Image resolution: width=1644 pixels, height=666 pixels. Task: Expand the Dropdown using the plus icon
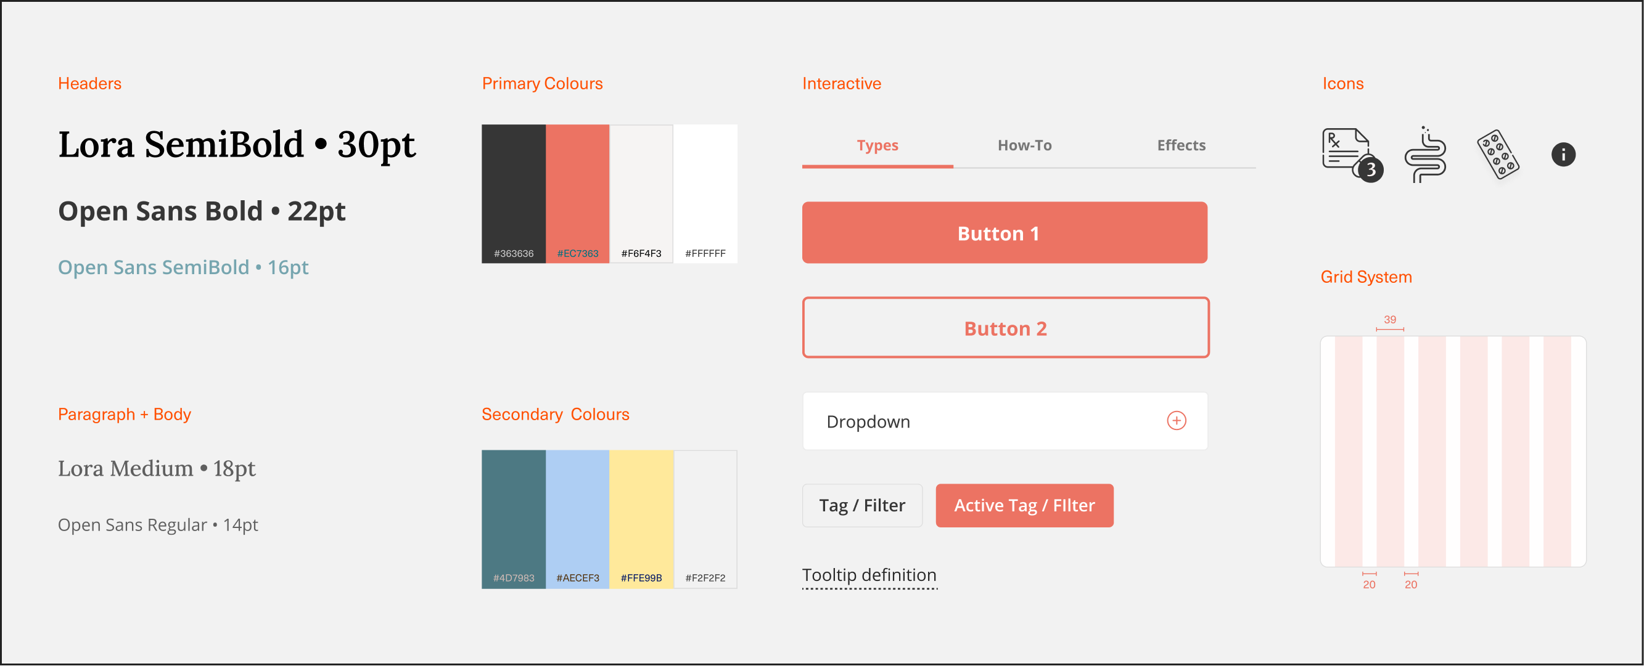click(x=1176, y=421)
